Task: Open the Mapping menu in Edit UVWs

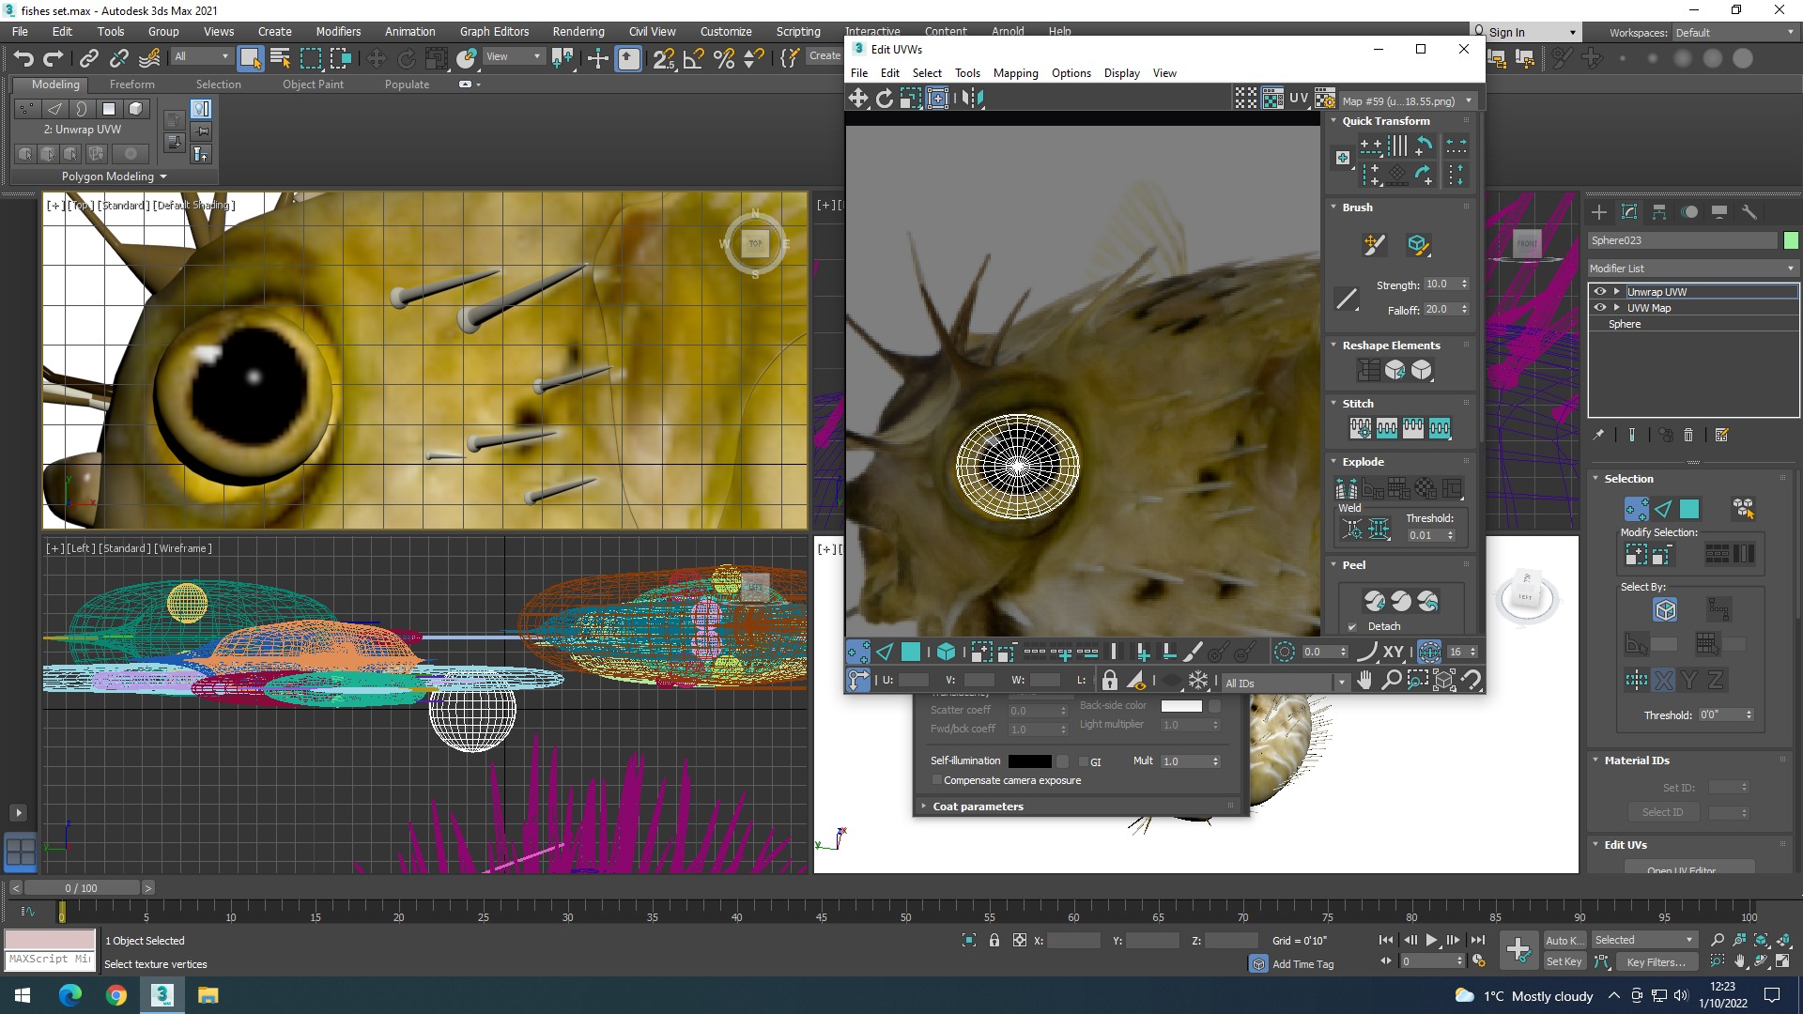Action: [1015, 73]
